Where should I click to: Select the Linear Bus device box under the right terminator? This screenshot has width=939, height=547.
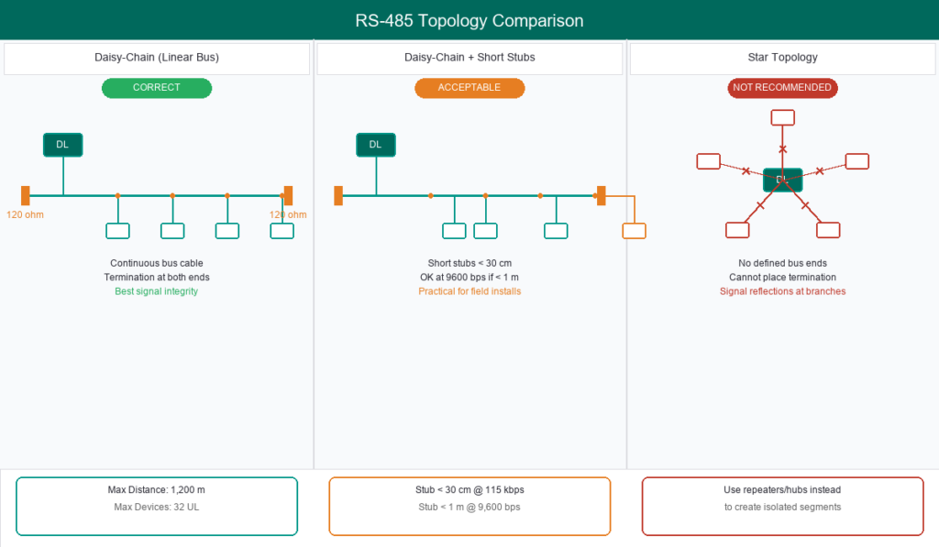282,231
